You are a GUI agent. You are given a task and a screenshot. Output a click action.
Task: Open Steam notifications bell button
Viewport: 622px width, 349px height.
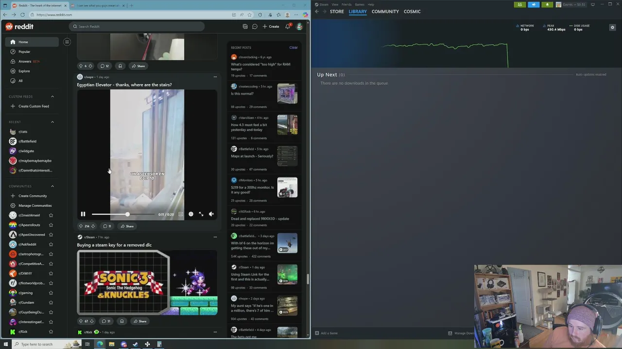(547, 4)
